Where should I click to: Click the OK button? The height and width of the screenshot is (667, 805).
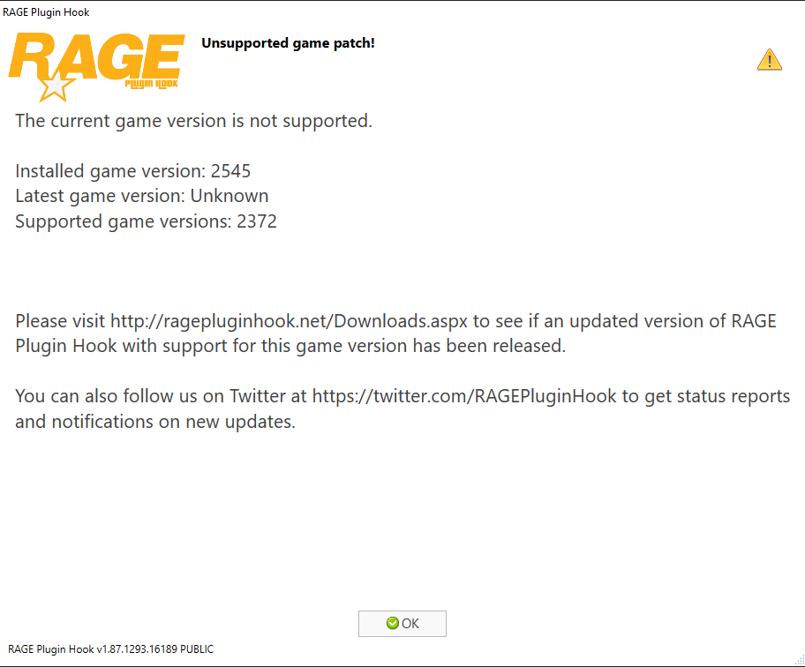point(402,624)
